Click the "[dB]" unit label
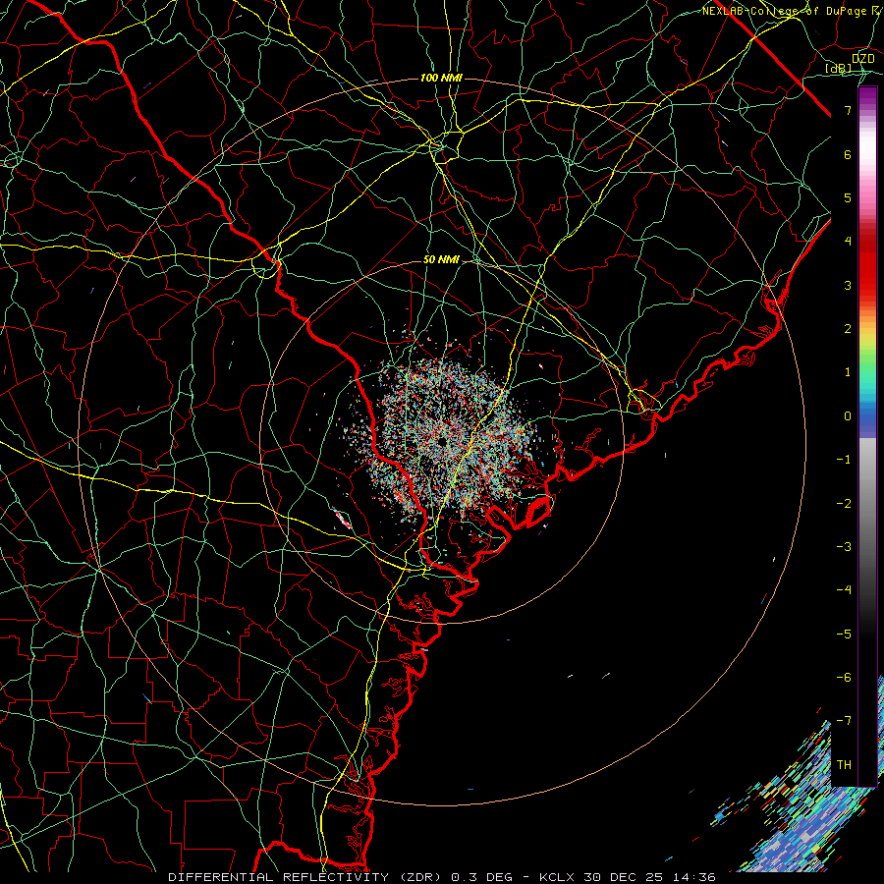Screen dimensions: 884x884 point(839,68)
